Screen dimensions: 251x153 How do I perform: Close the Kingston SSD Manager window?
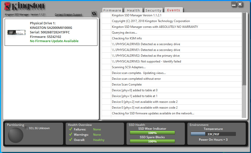pyautogui.click(x=240, y=4)
